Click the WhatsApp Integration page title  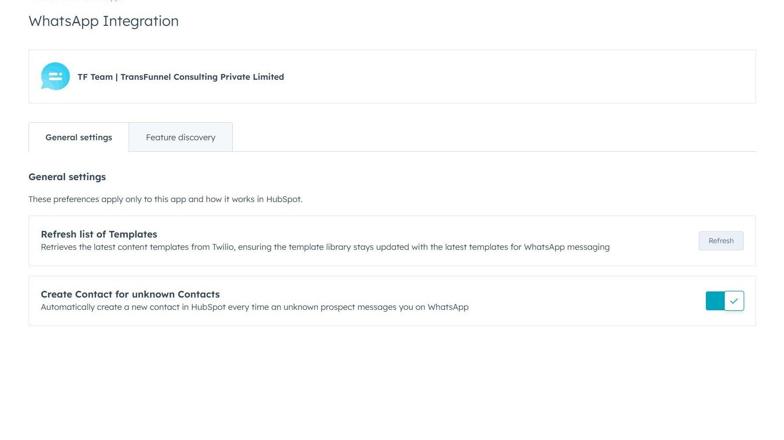tap(104, 21)
